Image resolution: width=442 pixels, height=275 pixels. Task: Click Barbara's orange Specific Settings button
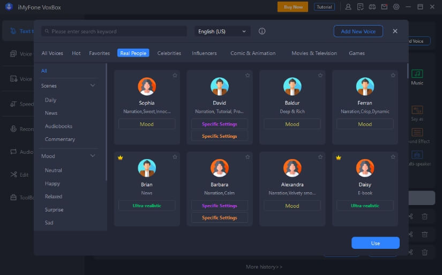(x=219, y=218)
